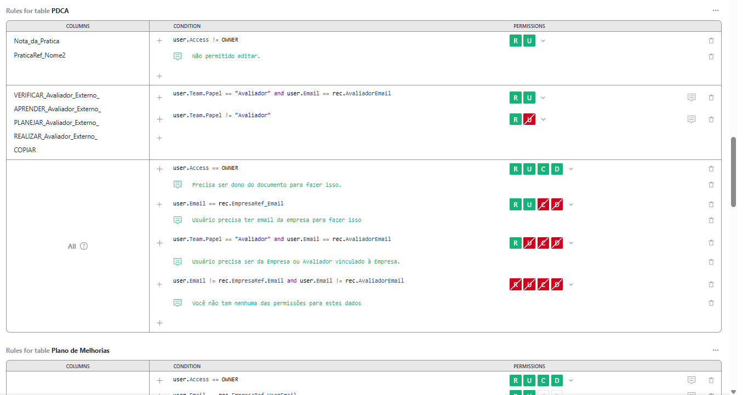Toggle Delete permission on PDCA OWNER rule

[x=557, y=169]
